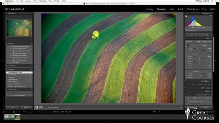Switch to the Slideshow module
Viewport: 219px width, 123px height.
192,9
